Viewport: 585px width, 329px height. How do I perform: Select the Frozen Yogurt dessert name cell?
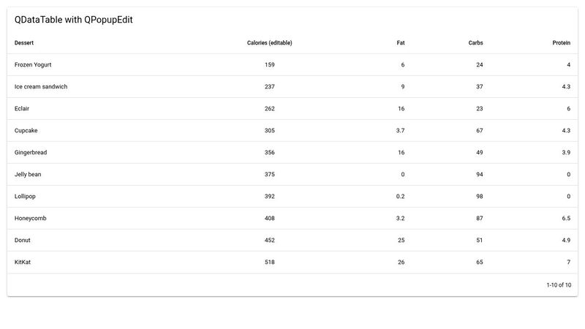click(32, 65)
